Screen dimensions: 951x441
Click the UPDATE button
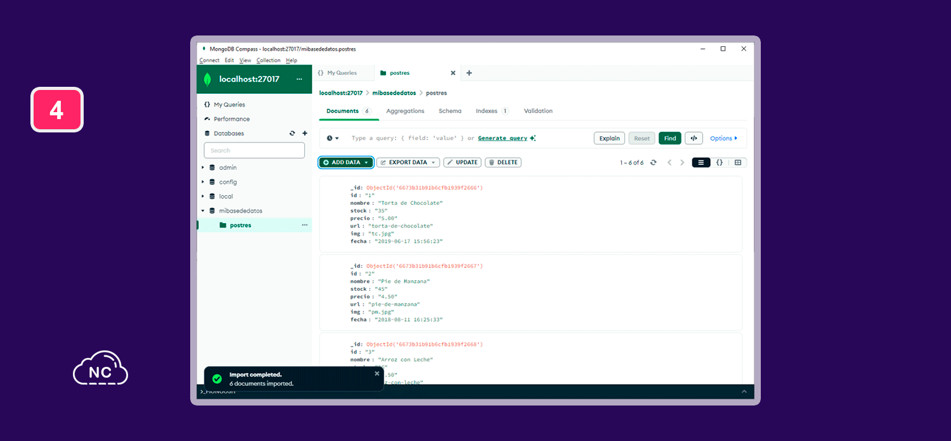[462, 163]
